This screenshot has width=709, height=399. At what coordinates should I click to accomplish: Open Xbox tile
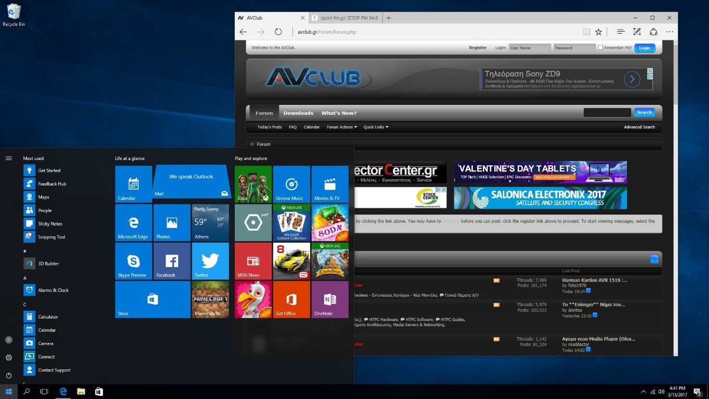click(x=253, y=184)
